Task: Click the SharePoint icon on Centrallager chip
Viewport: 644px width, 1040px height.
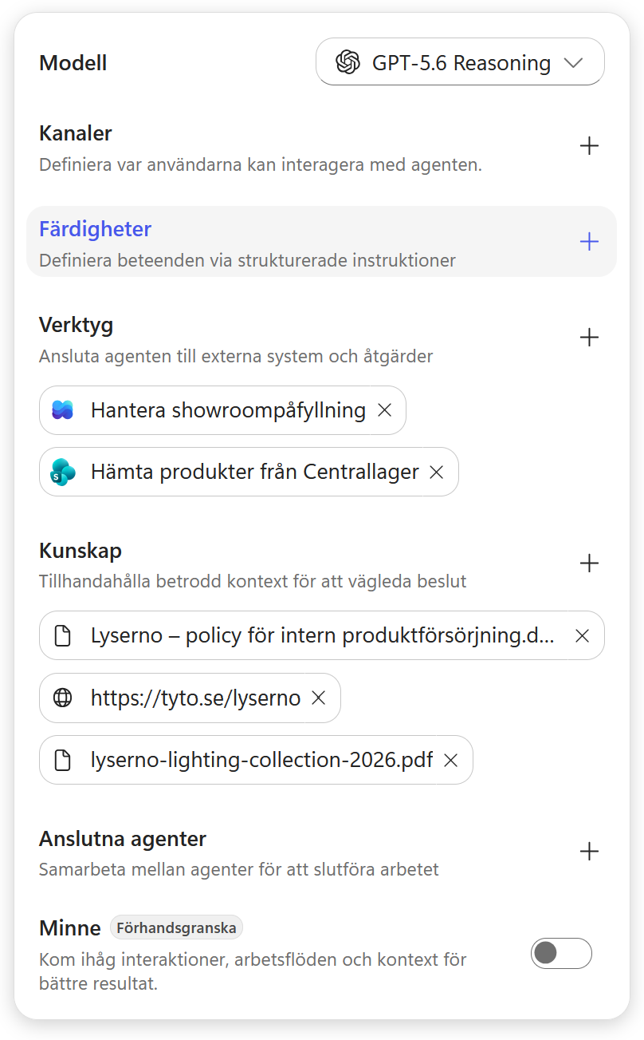Action: tap(63, 472)
